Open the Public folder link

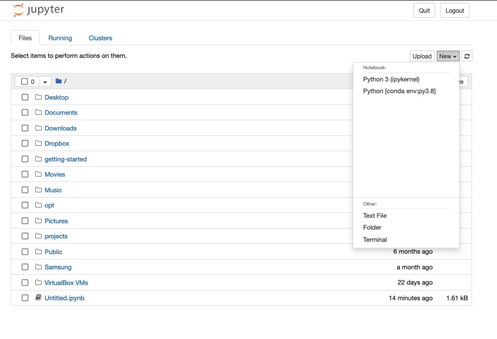pos(54,252)
